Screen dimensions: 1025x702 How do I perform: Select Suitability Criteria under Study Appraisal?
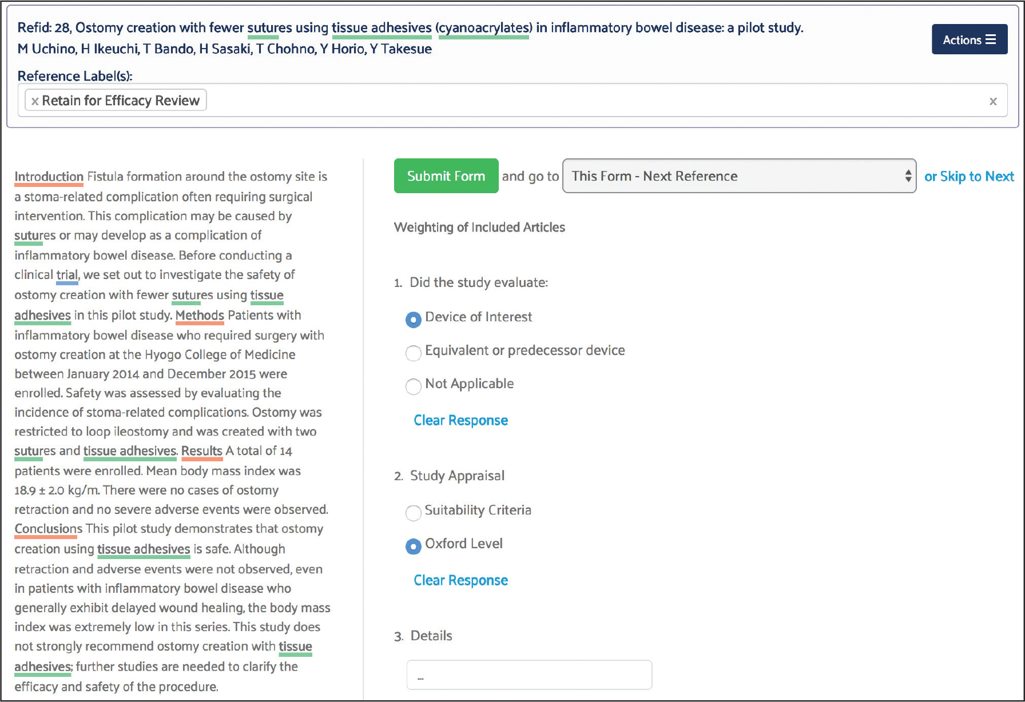click(413, 513)
